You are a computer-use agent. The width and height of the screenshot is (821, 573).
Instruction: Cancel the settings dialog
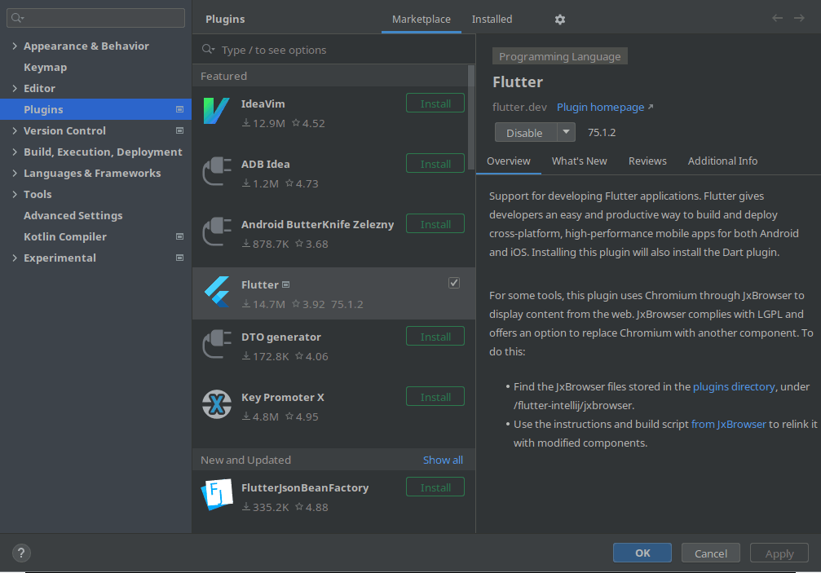coord(710,553)
